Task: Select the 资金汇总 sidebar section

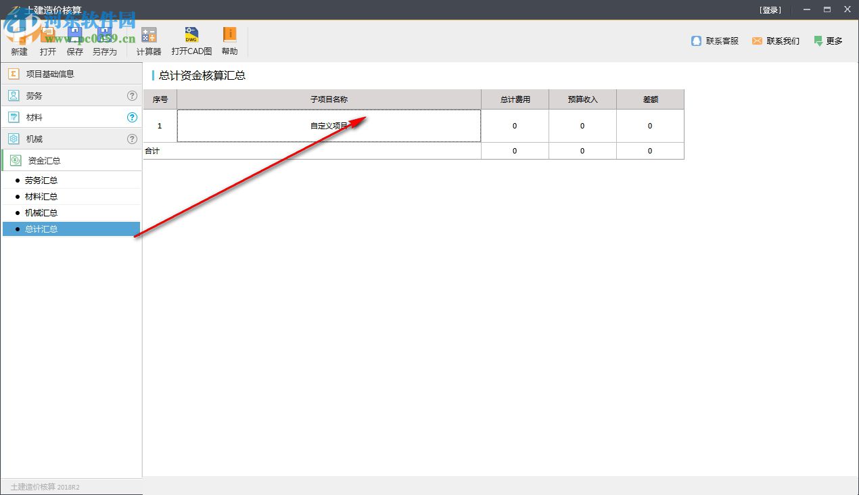Action: click(x=71, y=160)
